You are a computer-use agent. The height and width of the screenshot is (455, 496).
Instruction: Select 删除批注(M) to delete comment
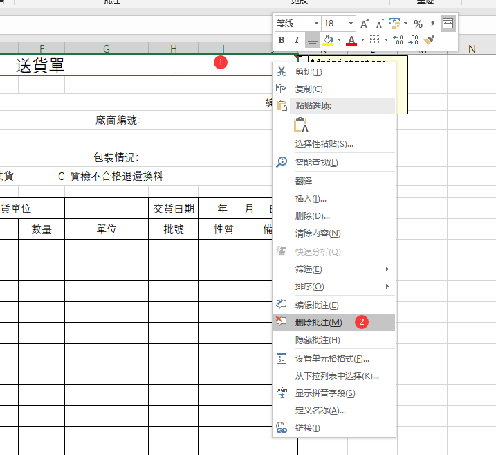tap(334, 323)
